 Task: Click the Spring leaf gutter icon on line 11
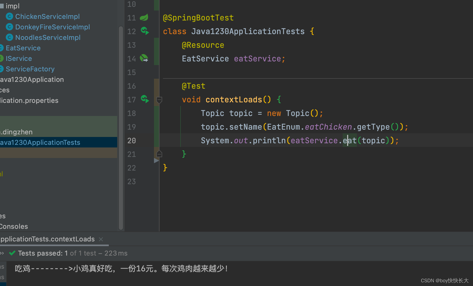[144, 18]
